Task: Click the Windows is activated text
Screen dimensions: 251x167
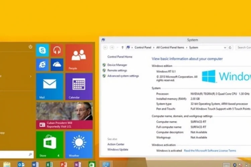Action: coord(169,151)
